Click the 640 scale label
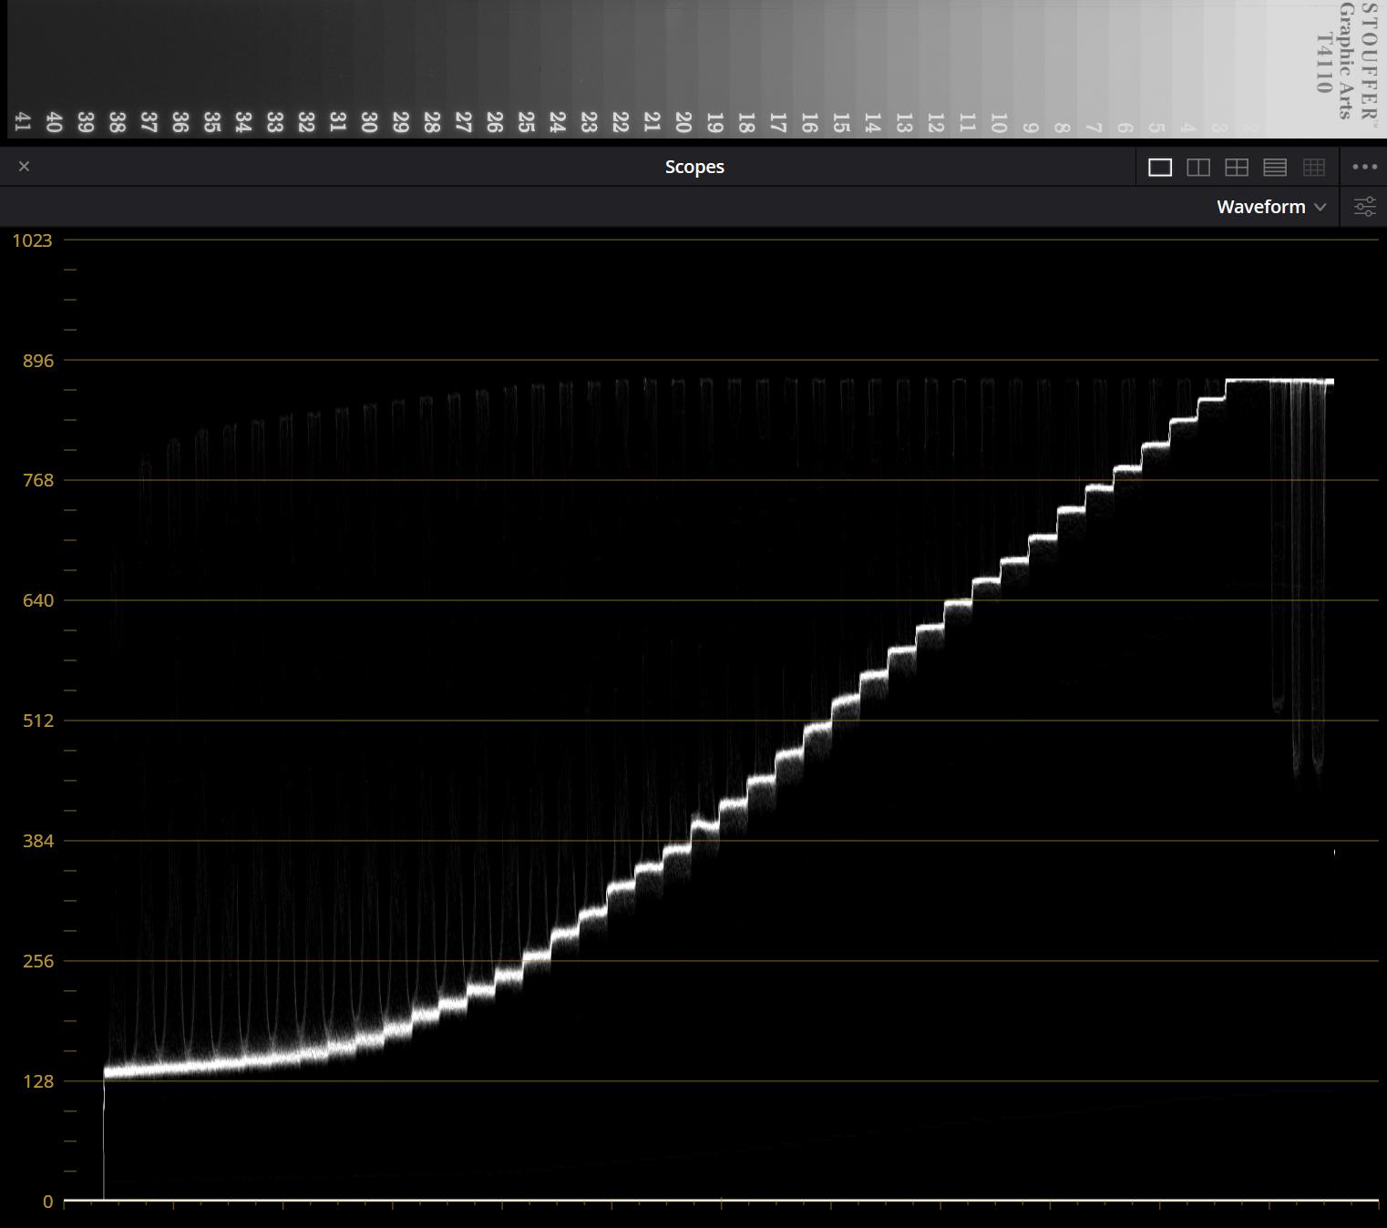Image resolution: width=1387 pixels, height=1228 pixels. point(38,600)
